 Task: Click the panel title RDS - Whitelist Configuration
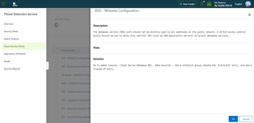coord(117,11)
